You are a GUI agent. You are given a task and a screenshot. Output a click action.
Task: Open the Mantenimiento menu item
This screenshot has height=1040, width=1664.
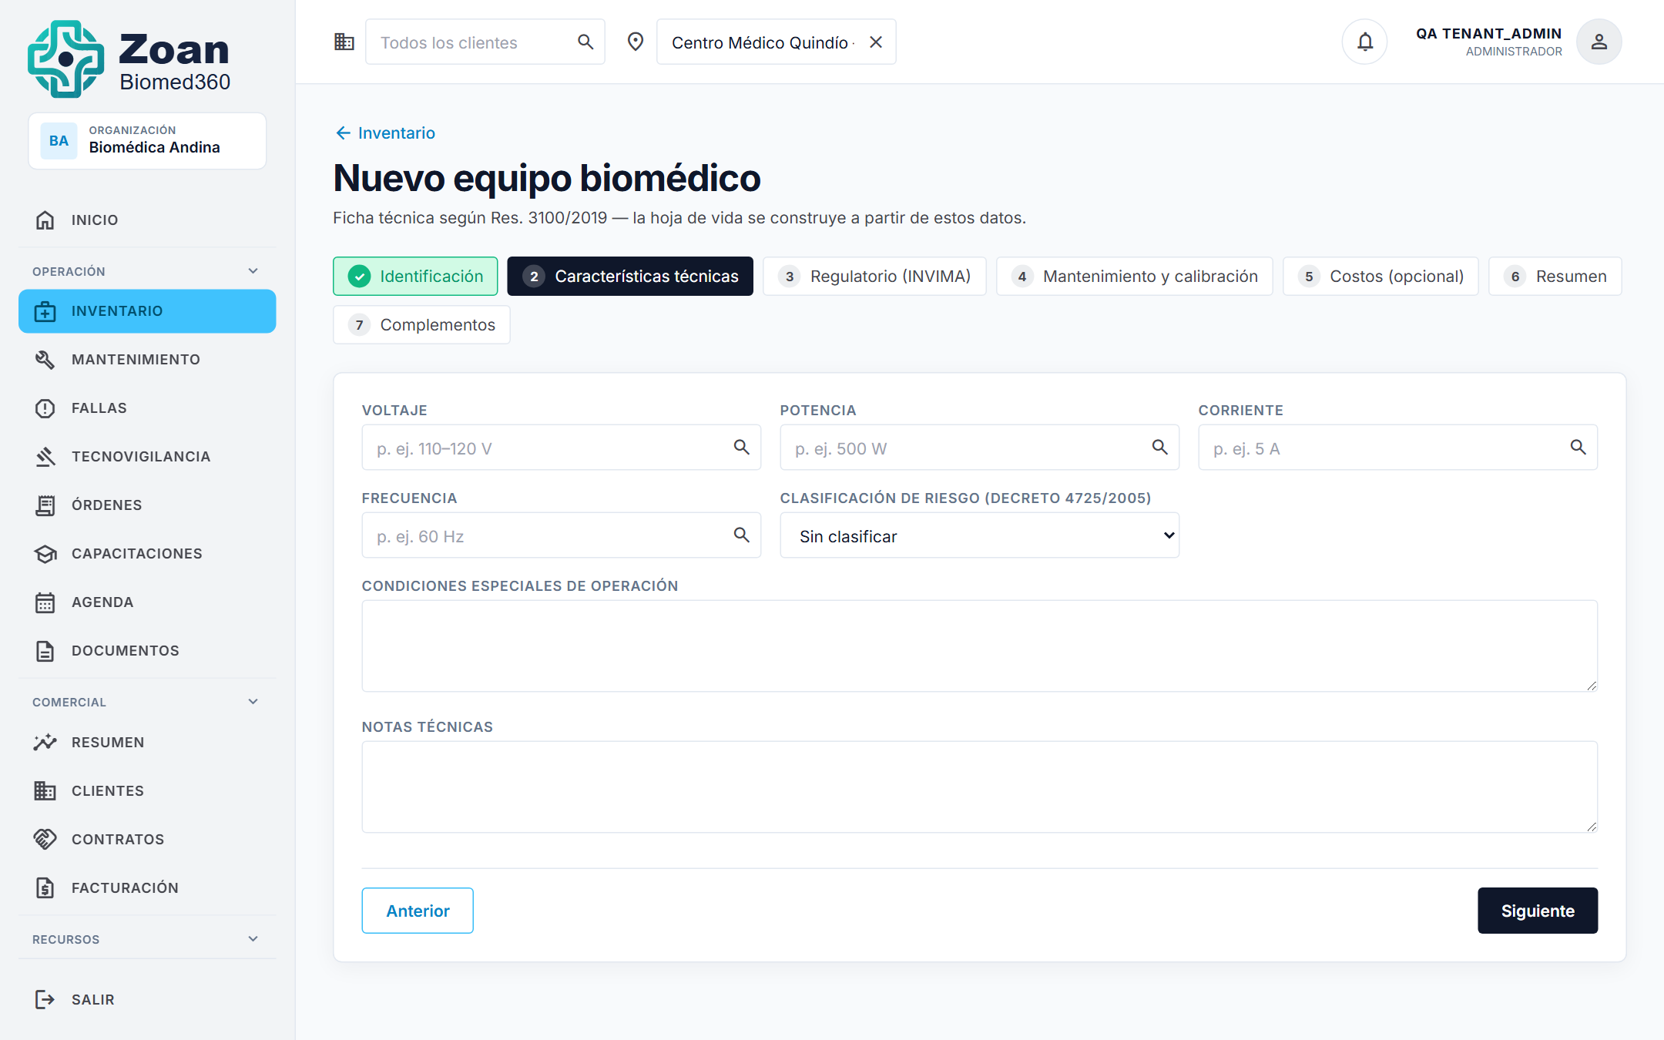pyautogui.click(x=147, y=360)
